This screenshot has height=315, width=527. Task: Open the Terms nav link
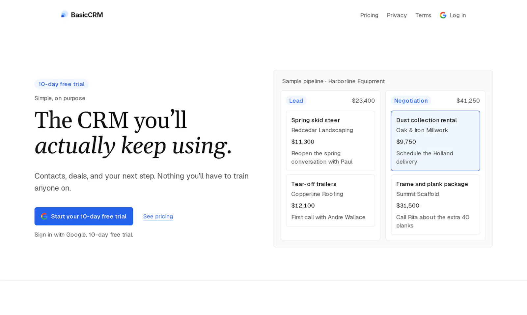point(423,15)
